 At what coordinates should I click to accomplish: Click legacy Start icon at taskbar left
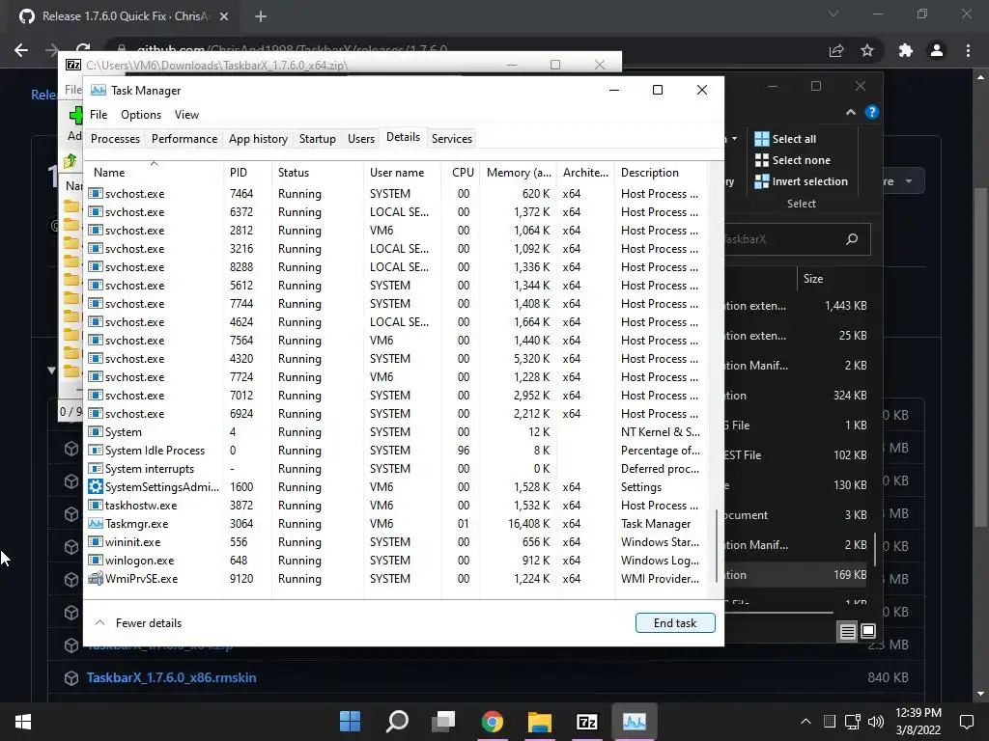coord(23,722)
